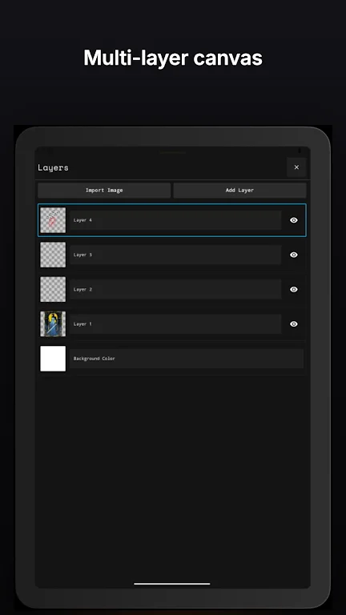Edit the Layer 1 name field
The width and height of the screenshot is (346, 615).
[175, 324]
